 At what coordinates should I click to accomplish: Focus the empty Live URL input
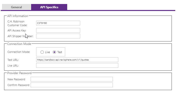click(77, 66)
